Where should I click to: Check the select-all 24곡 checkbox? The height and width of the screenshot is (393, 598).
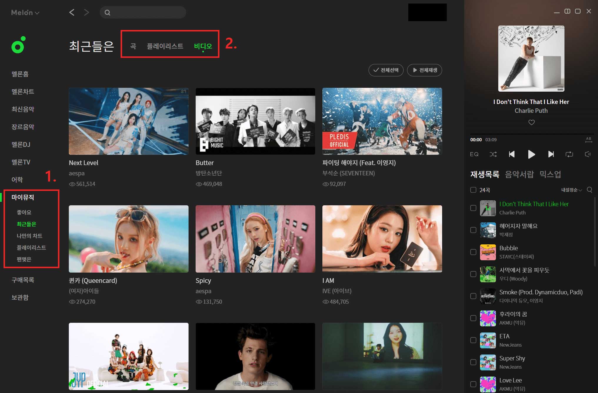click(473, 190)
